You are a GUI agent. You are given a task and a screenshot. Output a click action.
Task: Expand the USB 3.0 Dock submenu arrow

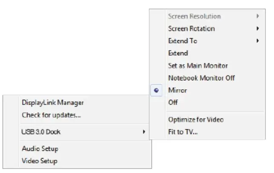(x=144, y=132)
